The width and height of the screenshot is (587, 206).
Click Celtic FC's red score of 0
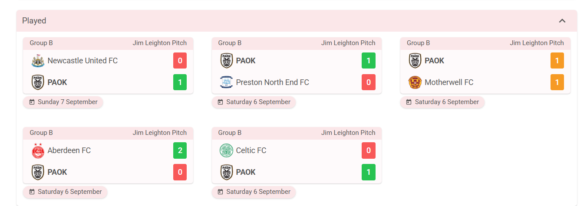pyautogui.click(x=369, y=150)
